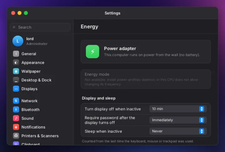Switch to Displays settings

click(29, 89)
